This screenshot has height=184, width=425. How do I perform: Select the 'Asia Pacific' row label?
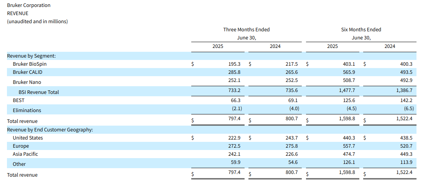(25, 154)
